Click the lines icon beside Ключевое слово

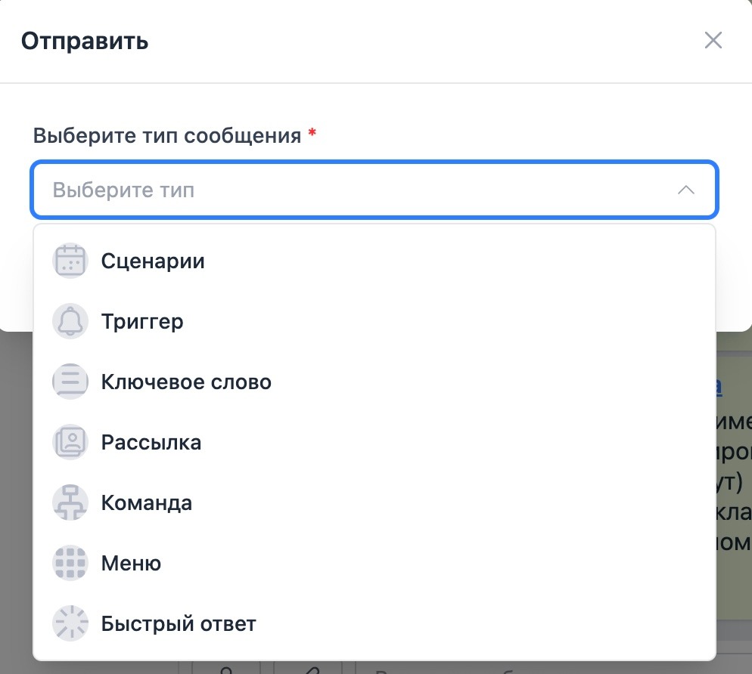[x=70, y=382]
